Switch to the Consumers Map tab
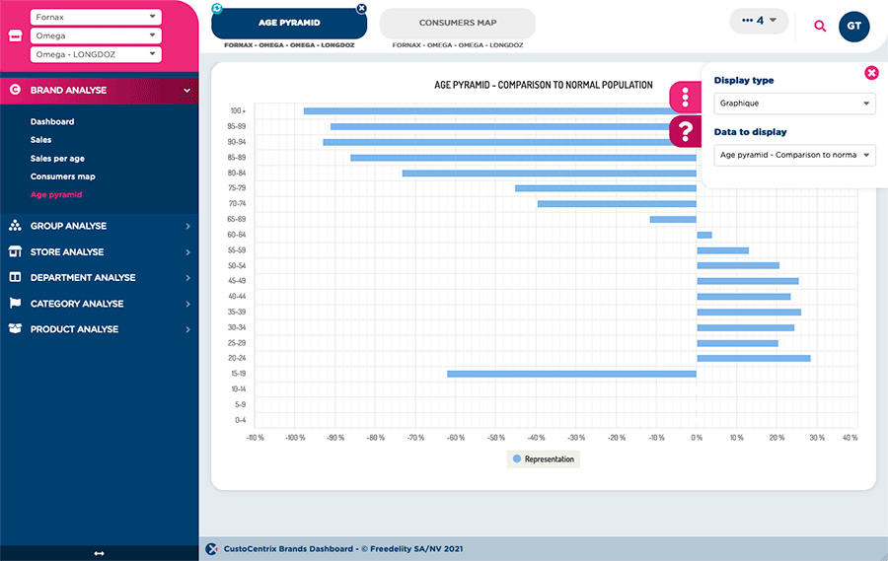The height and width of the screenshot is (561, 888). pyautogui.click(x=457, y=23)
